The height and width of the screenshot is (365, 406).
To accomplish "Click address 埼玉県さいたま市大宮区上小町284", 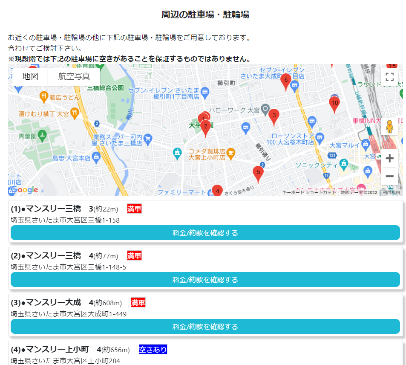I will (x=65, y=361).
